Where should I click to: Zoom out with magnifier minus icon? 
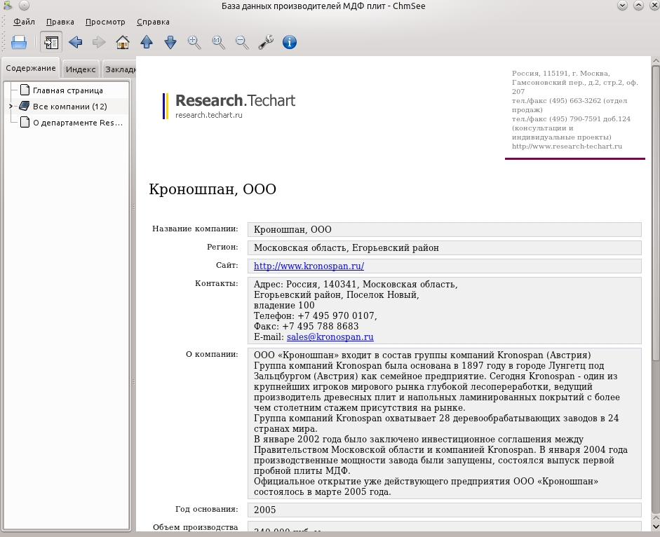point(242,42)
